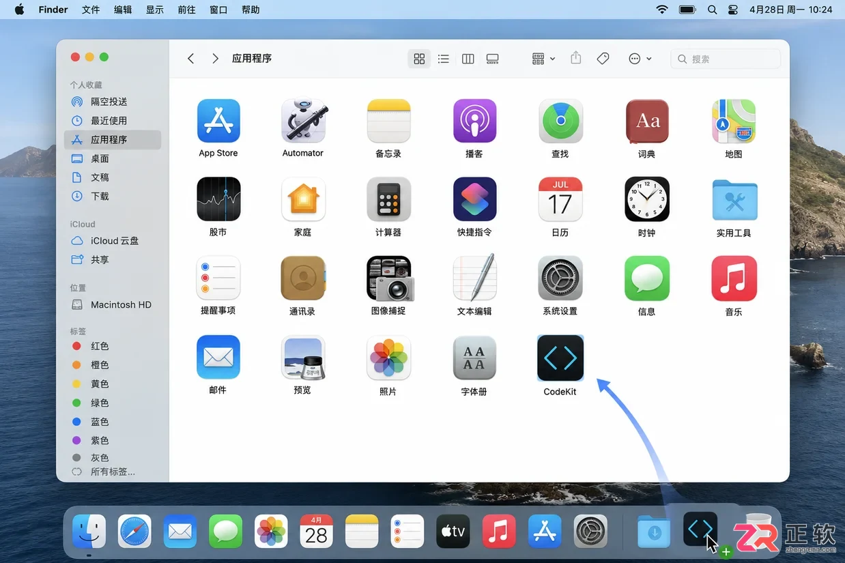
Task: Select the 股市 Stocks app icon
Action: click(x=218, y=199)
